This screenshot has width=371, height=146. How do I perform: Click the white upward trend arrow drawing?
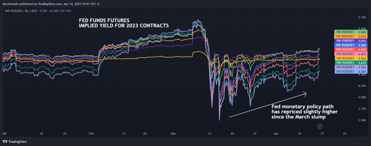tap(268, 105)
